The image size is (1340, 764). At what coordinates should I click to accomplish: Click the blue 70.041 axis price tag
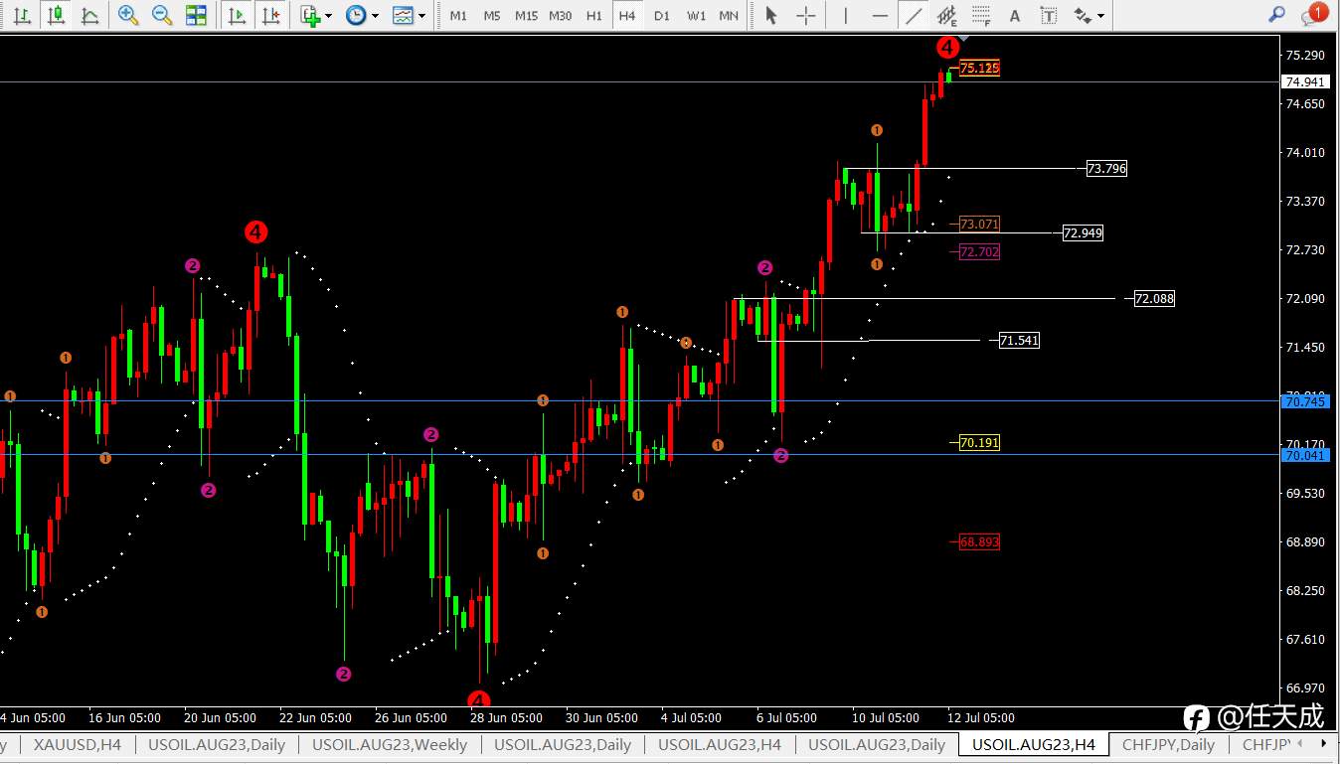coord(1305,455)
